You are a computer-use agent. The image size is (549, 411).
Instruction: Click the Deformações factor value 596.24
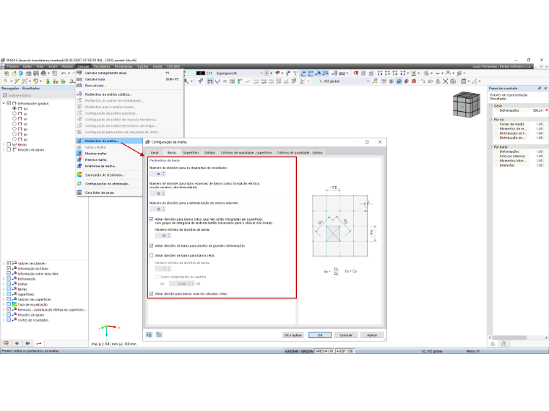coord(537,110)
